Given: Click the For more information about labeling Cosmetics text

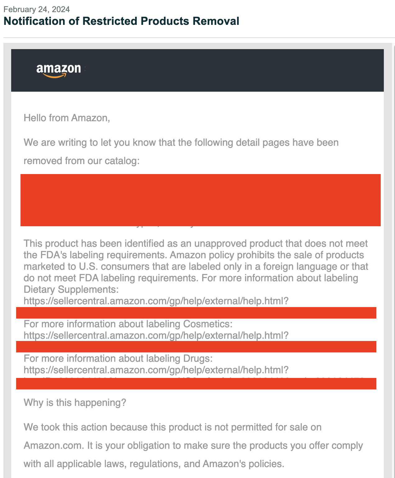Looking at the screenshot, I should [x=128, y=324].
